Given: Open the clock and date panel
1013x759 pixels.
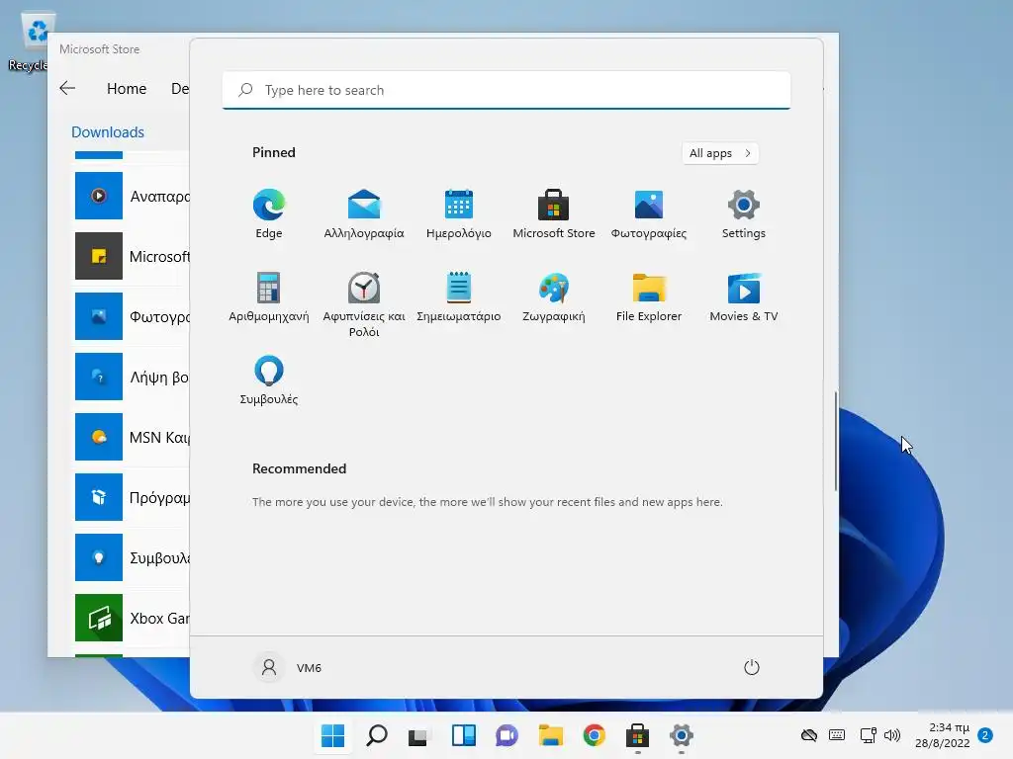Looking at the screenshot, I should click(943, 735).
